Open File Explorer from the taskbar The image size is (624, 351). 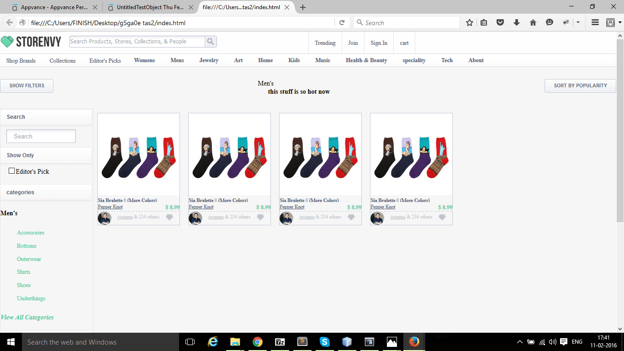point(235,342)
